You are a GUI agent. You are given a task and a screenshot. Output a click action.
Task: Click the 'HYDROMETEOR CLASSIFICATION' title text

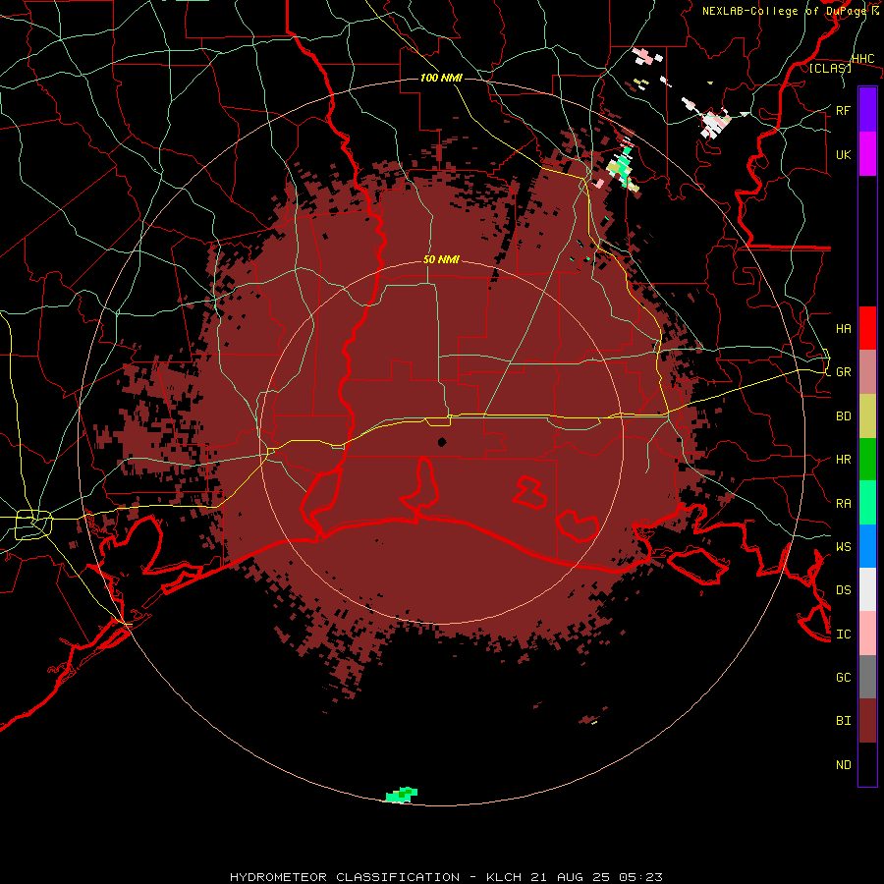345,877
